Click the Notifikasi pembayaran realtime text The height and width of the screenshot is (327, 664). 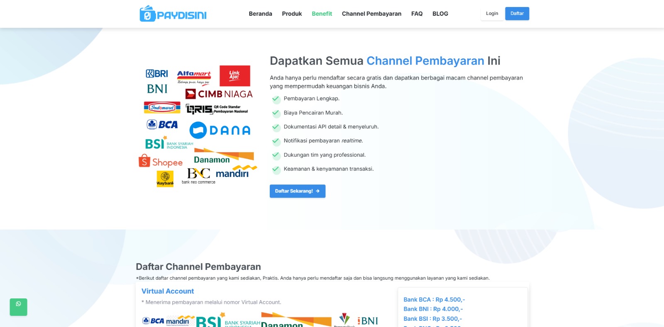click(323, 141)
